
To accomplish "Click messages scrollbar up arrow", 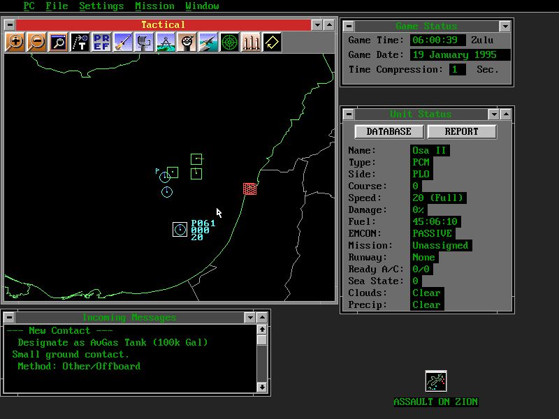I will click(x=262, y=330).
